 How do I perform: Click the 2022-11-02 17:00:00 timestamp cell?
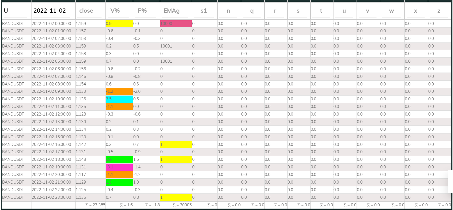[53, 152]
